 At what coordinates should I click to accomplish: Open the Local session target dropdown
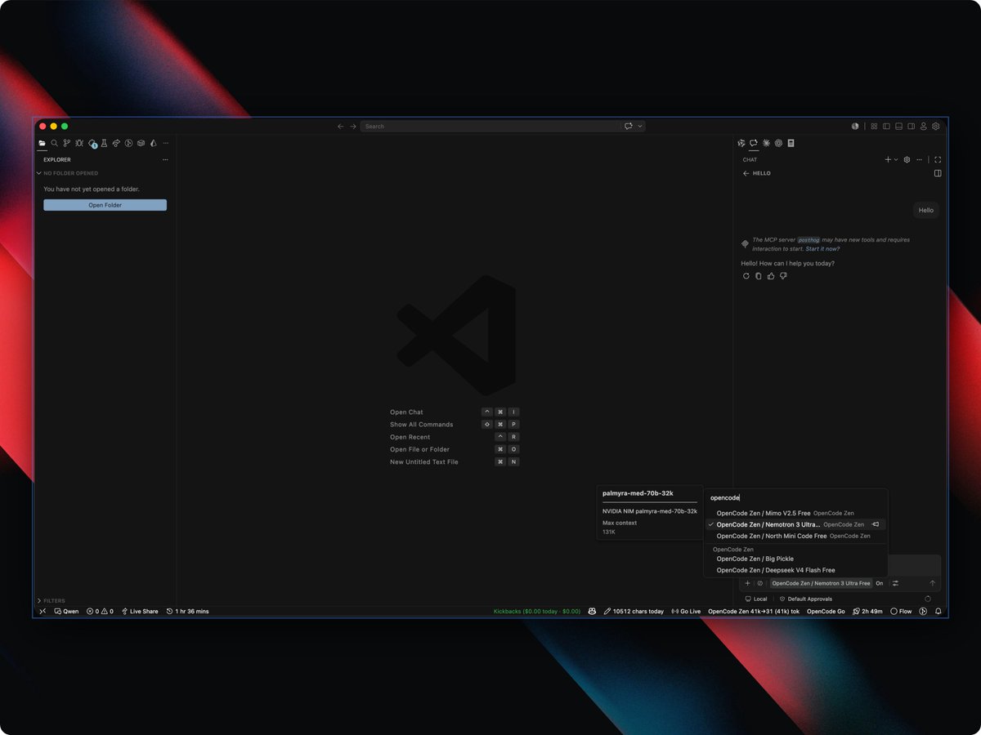pos(755,599)
